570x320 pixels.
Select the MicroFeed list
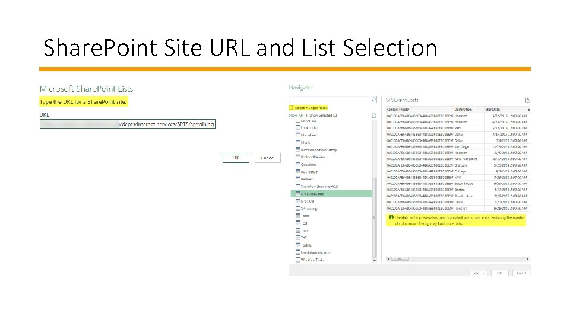[309, 135]
